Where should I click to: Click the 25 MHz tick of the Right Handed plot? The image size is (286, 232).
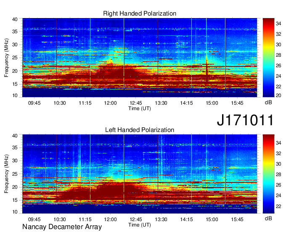15,58
